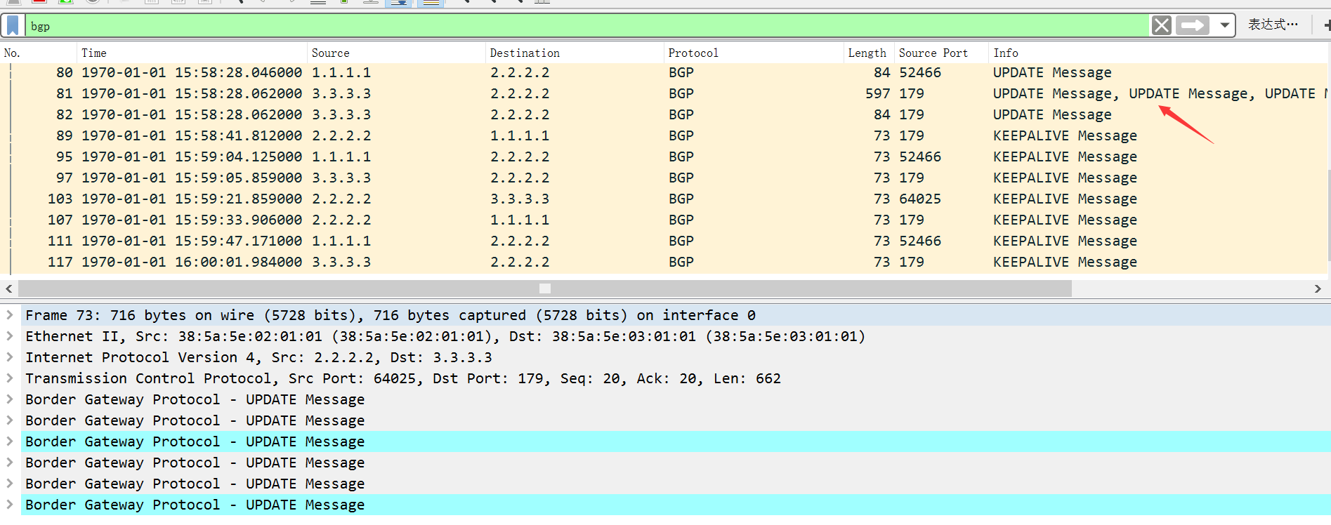Sort by the Destination column header

575,53
